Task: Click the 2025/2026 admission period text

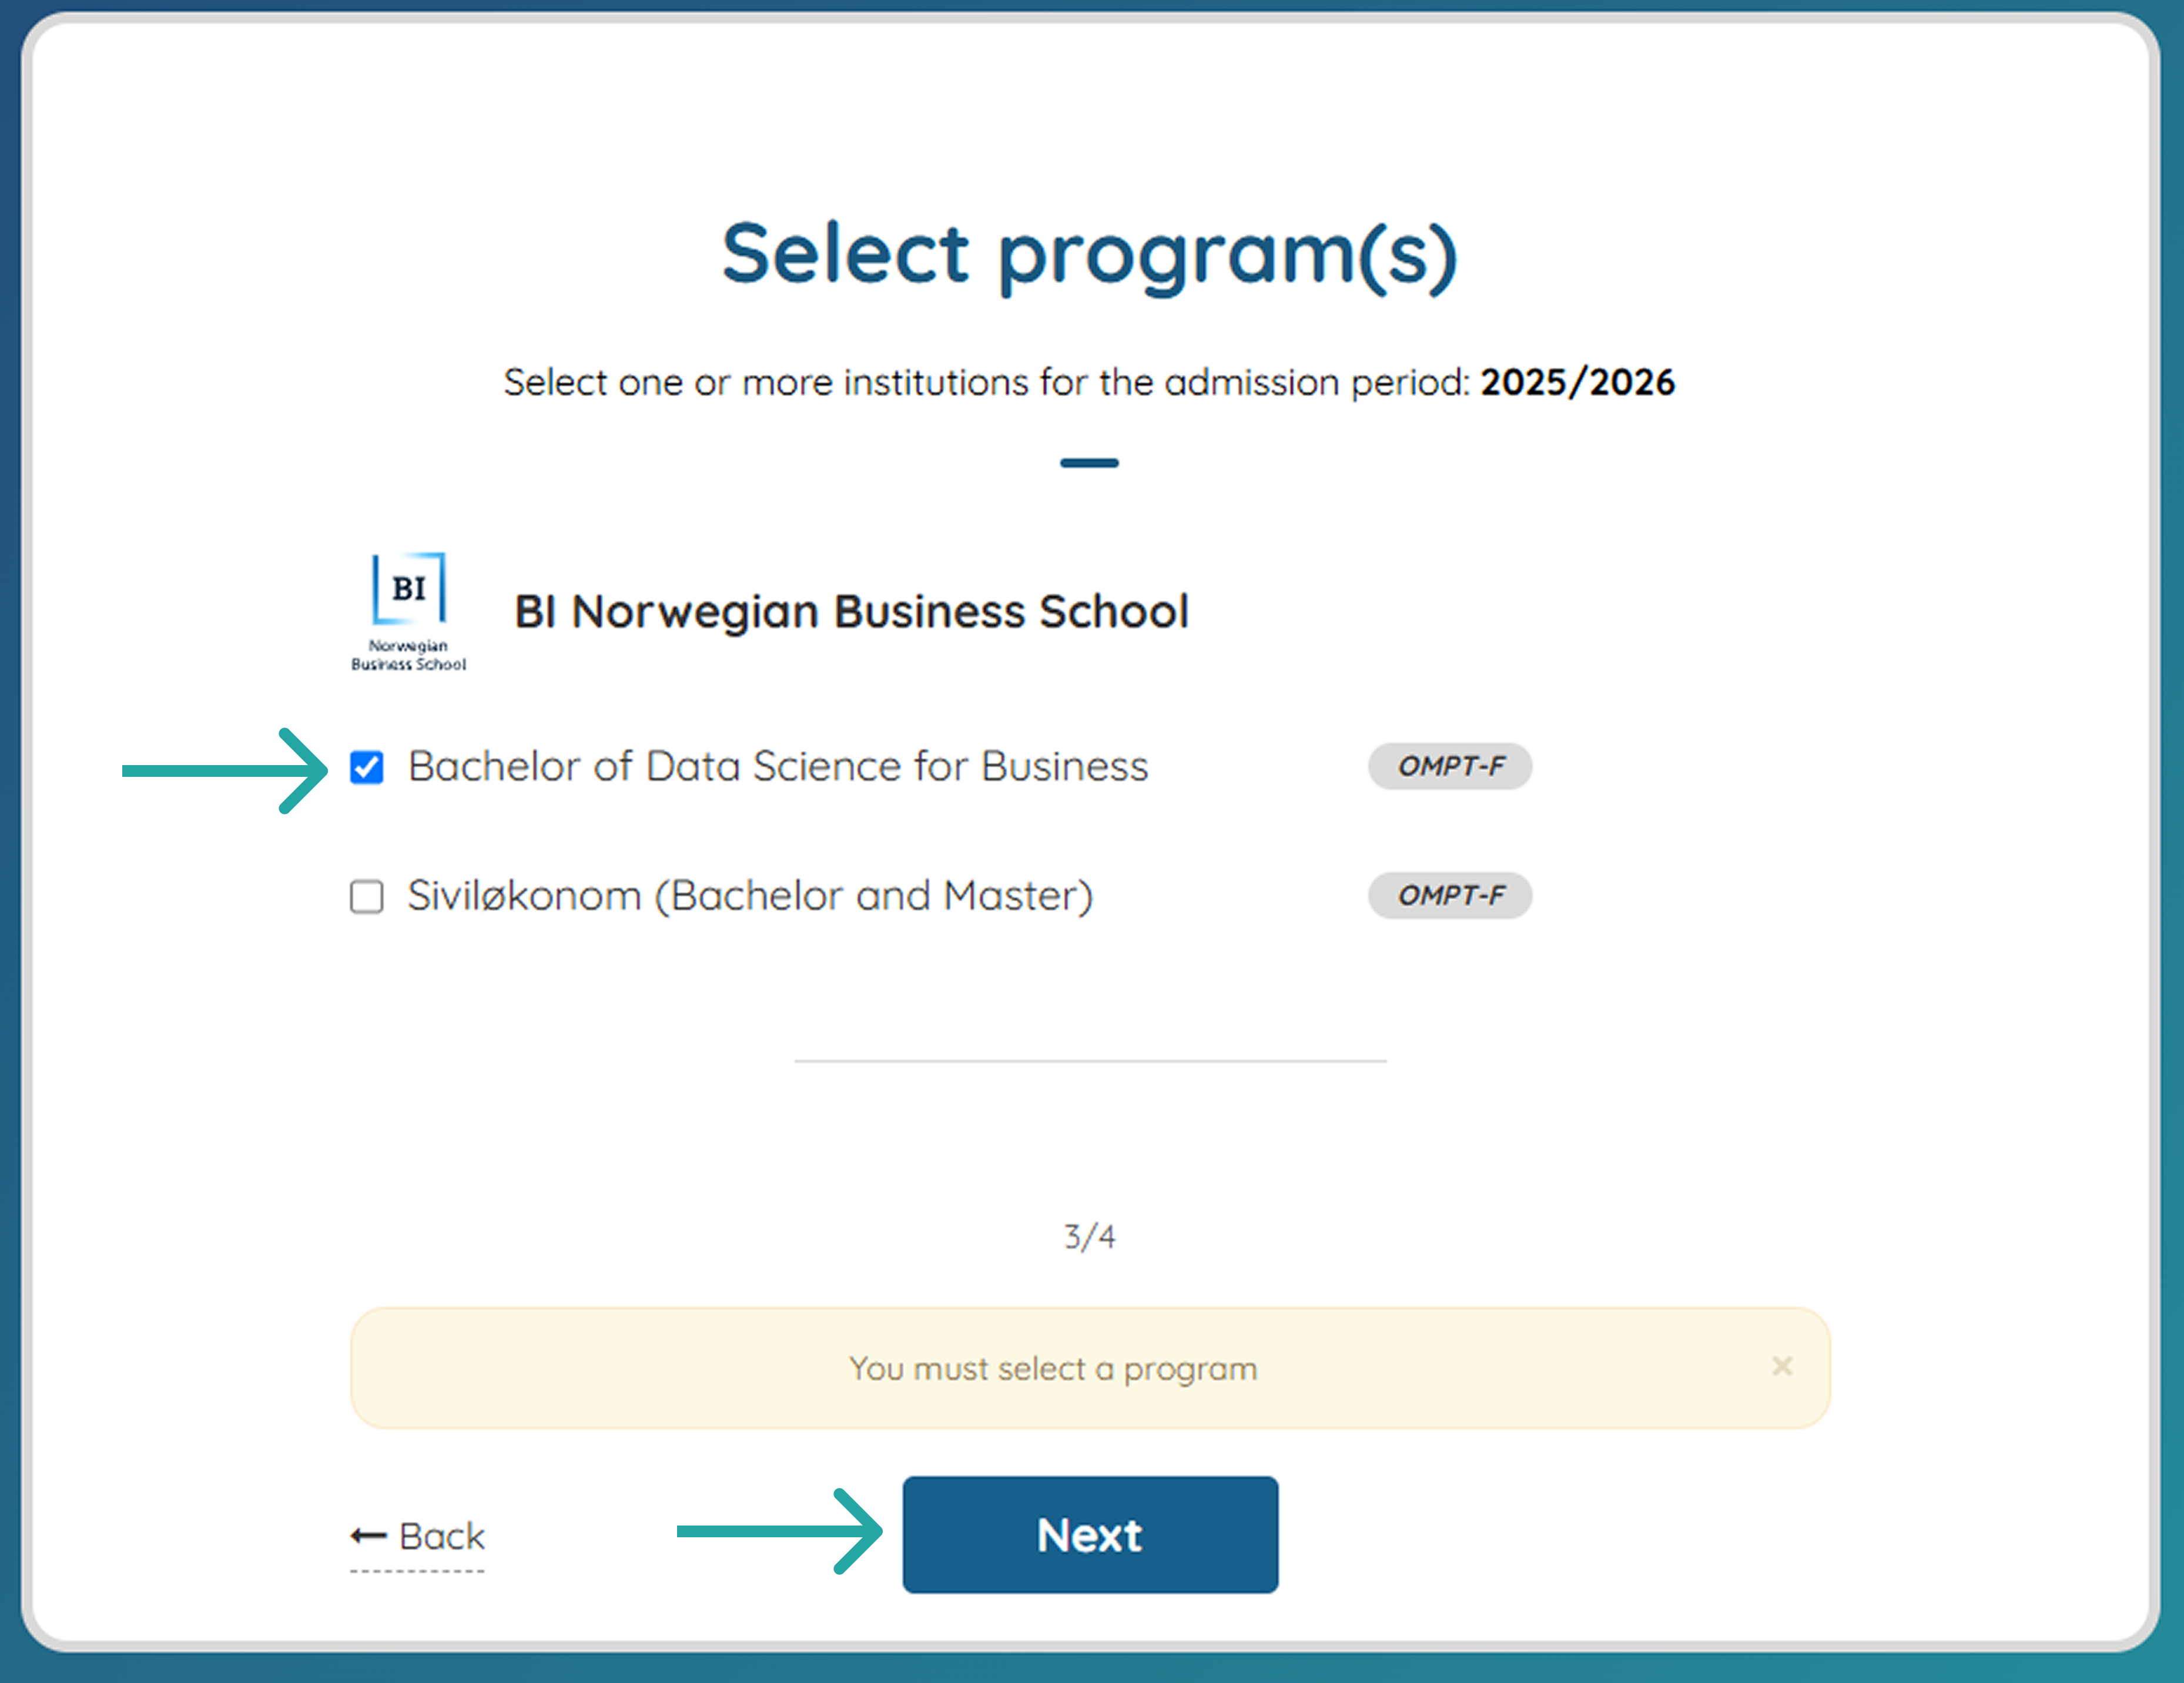Action: [1576, 382]
